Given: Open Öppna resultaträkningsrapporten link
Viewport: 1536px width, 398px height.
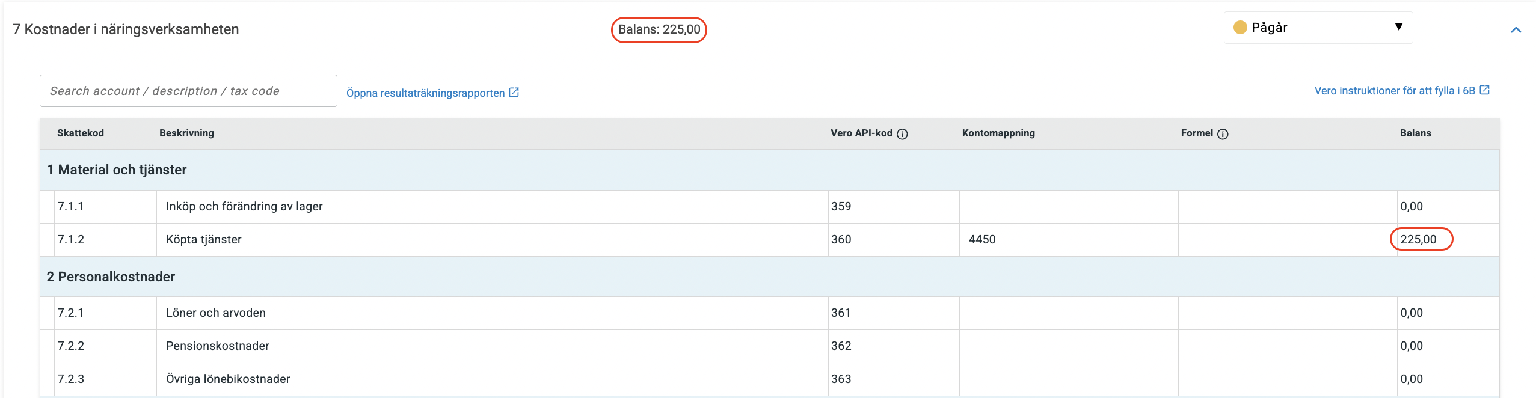Looking at the screenshot, I should tap(425, 93).
